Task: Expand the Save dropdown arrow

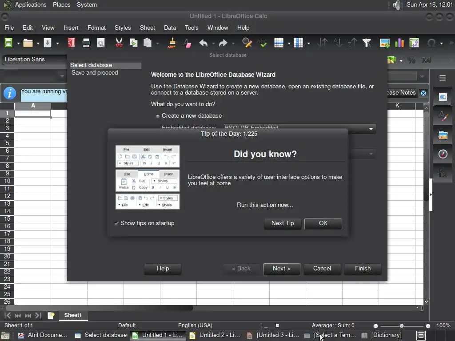Action: pyautogui.click(x=57, y=44)
